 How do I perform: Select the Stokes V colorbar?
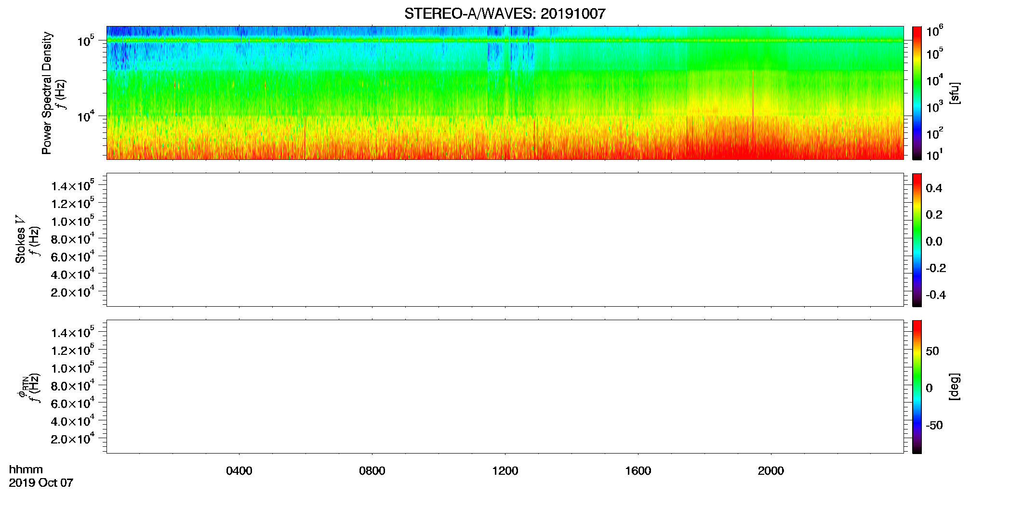pos(917,240)
